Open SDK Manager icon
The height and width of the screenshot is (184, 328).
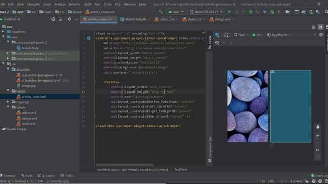click(318, 12)
